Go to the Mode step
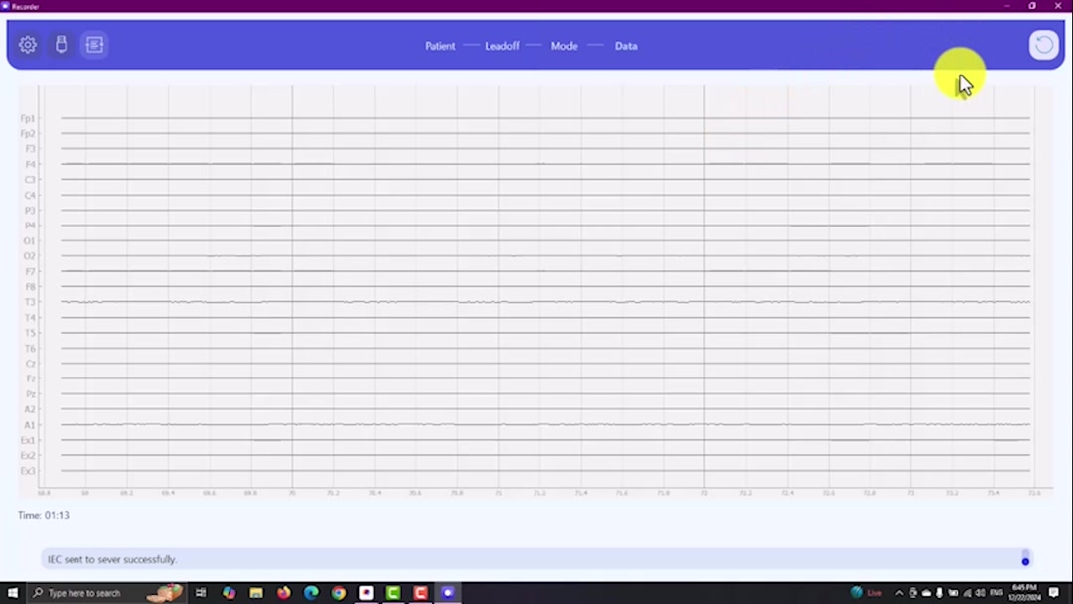 pyautogui.click(x=564, y=46)
